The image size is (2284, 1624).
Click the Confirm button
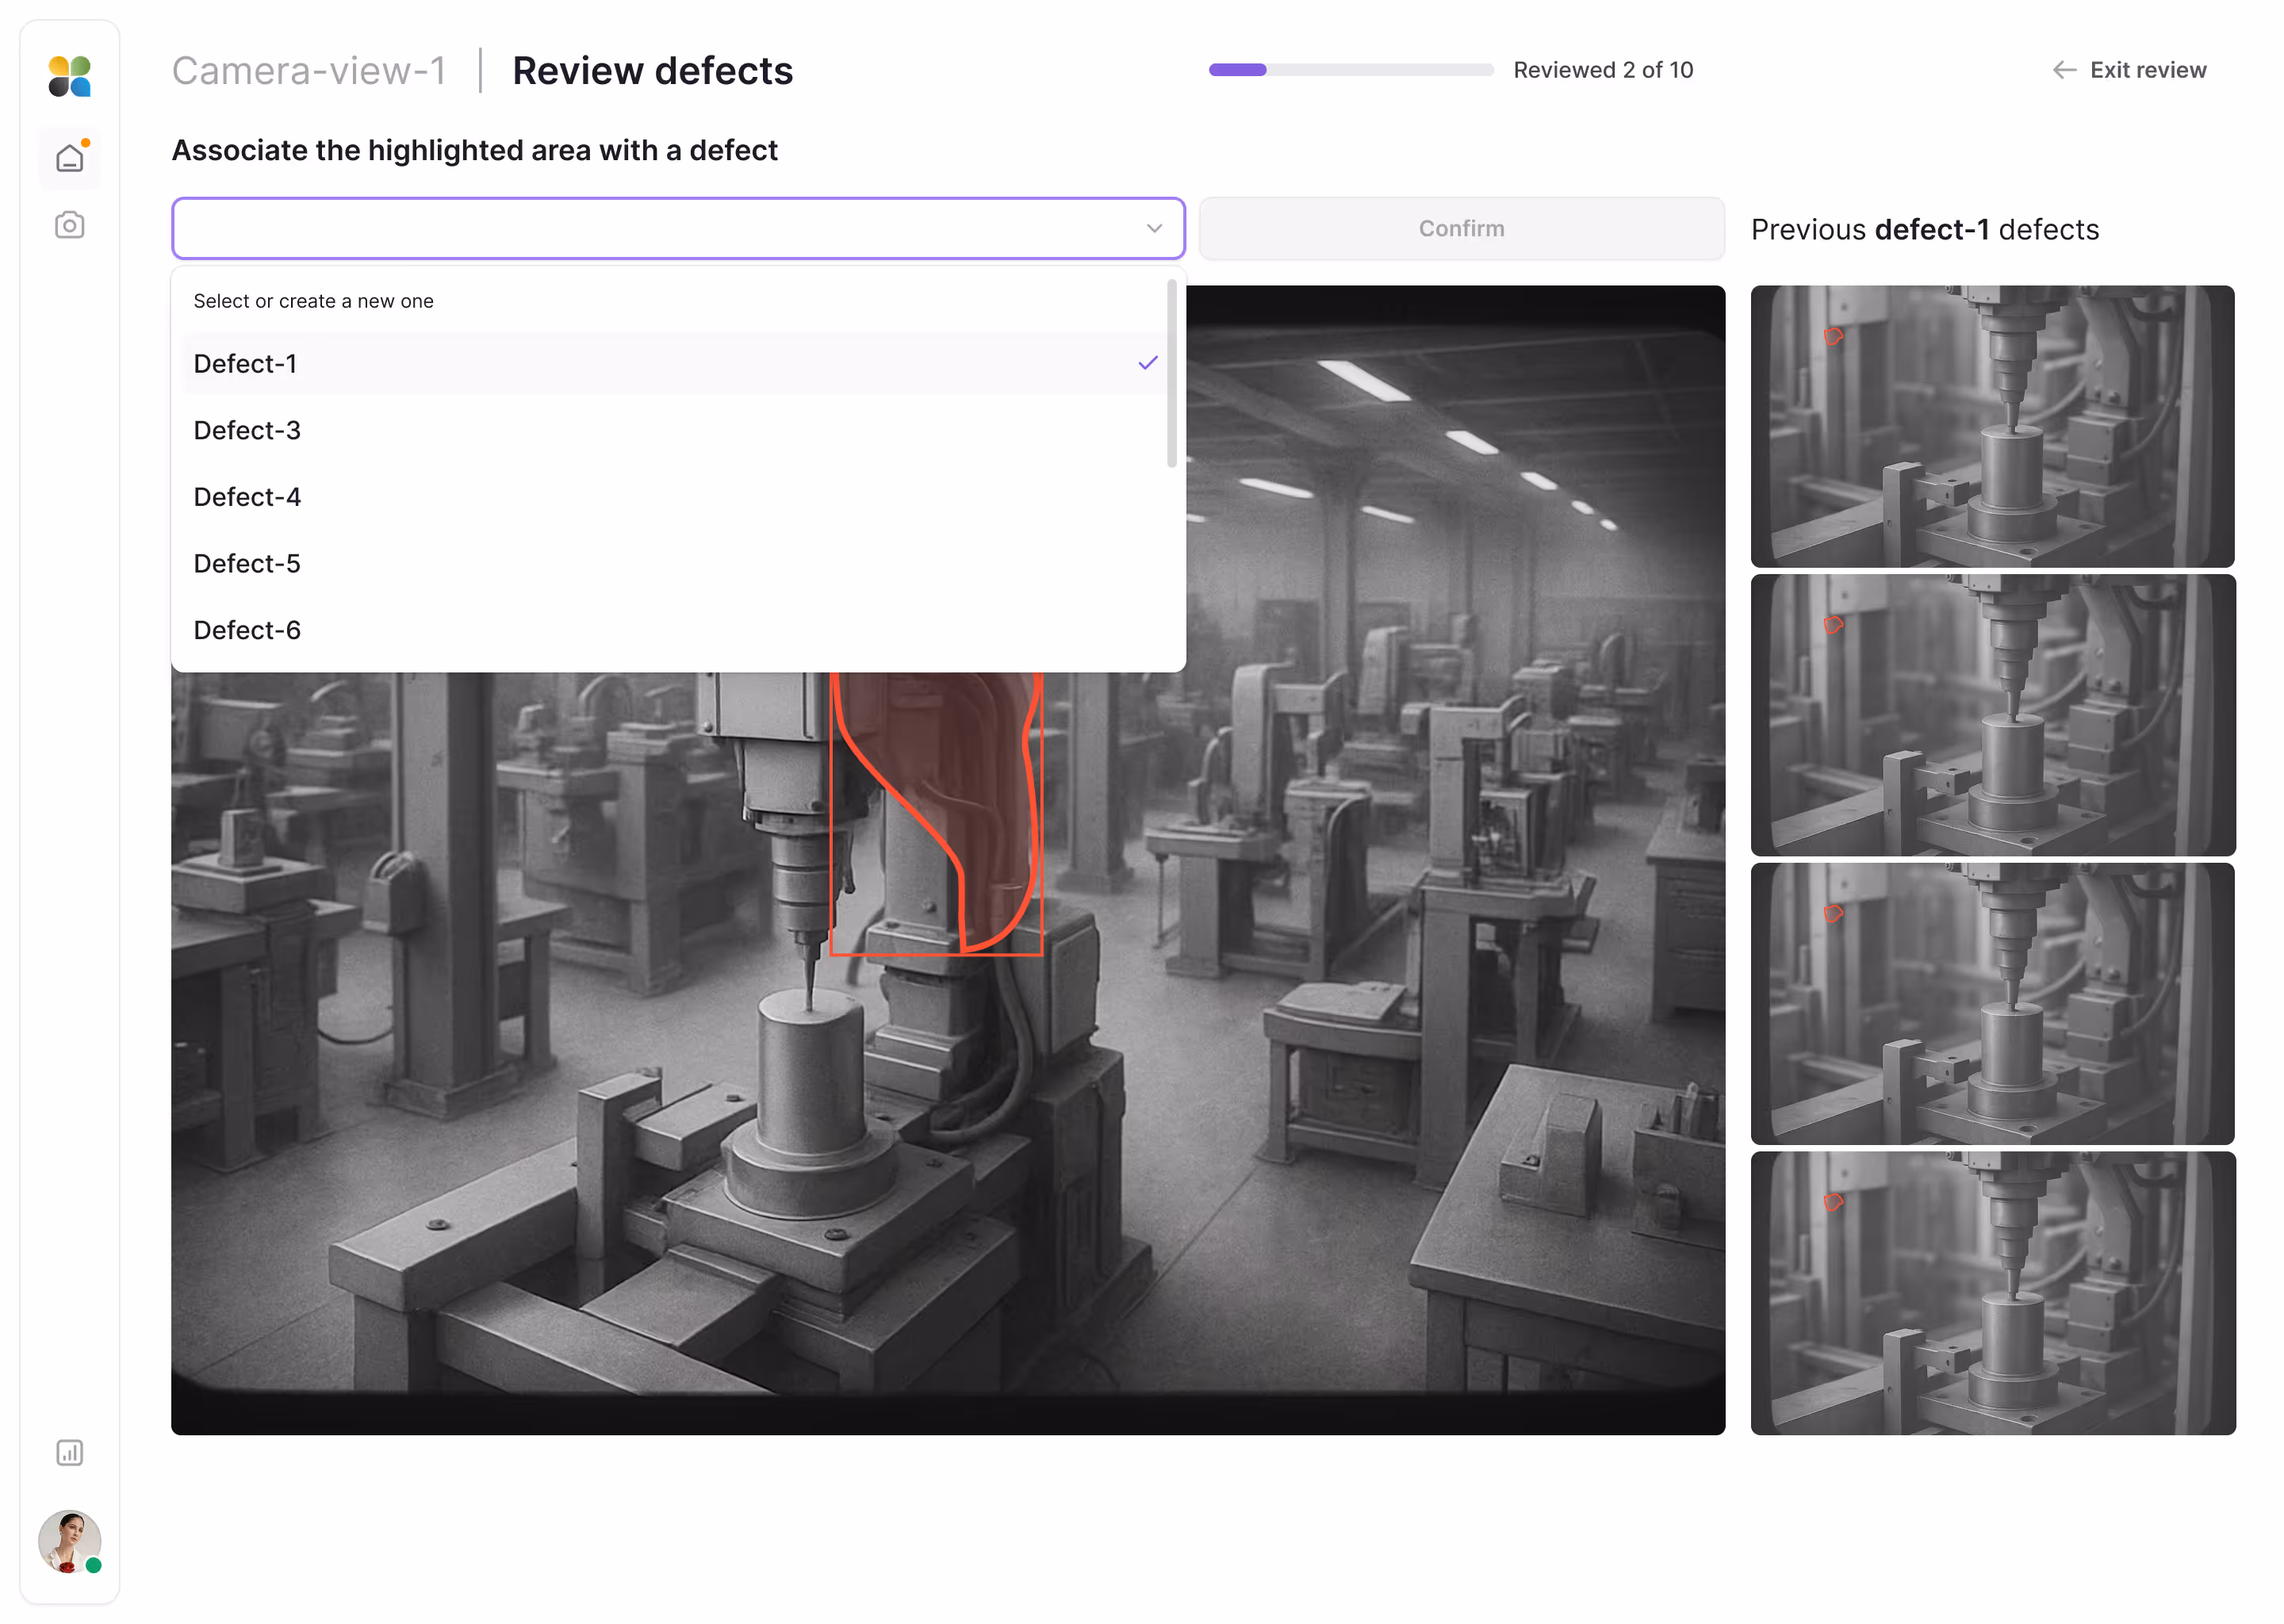[x=1461, y=228]
